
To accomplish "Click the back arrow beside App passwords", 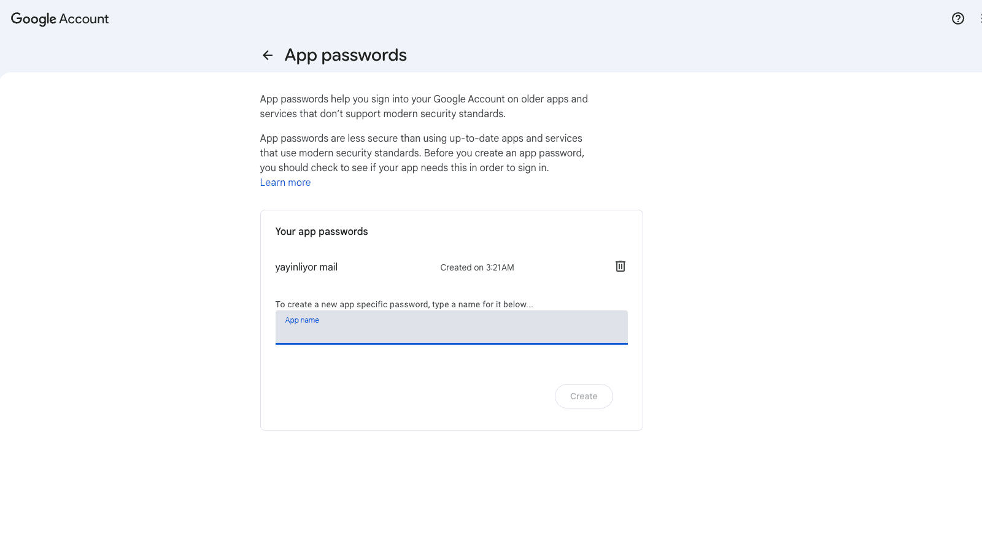I will [x=268, y=55].
